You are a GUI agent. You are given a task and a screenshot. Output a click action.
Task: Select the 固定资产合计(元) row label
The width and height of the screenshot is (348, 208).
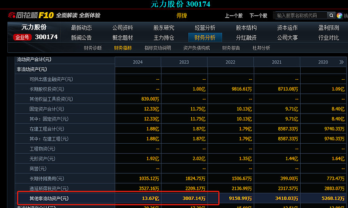47,109
